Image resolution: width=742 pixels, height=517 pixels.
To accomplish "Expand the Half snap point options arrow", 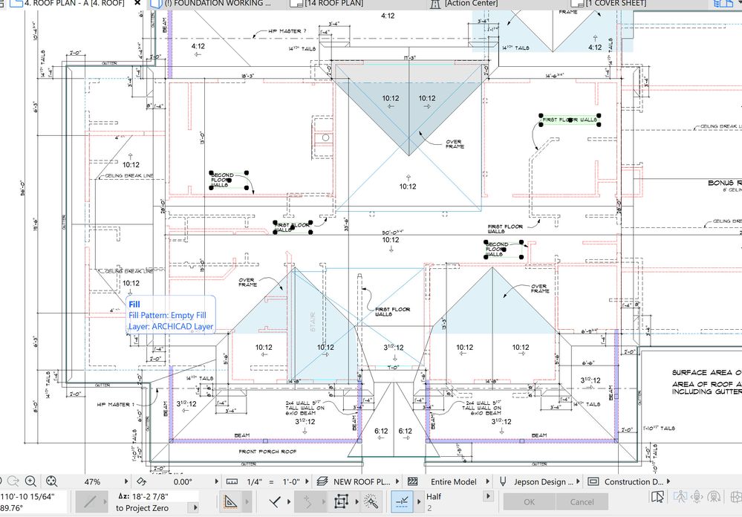I will click(x=488, y=496).
